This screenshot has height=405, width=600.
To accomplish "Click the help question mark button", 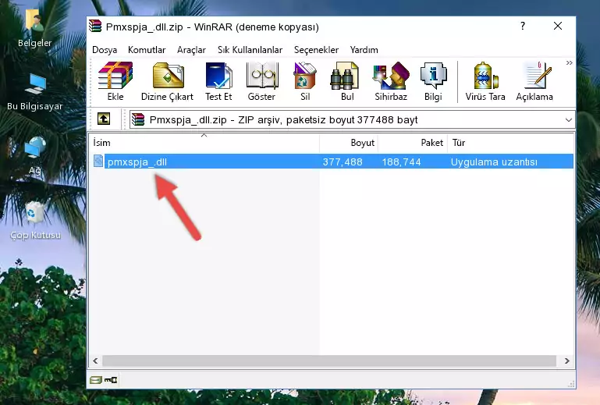I will point(523,26).
